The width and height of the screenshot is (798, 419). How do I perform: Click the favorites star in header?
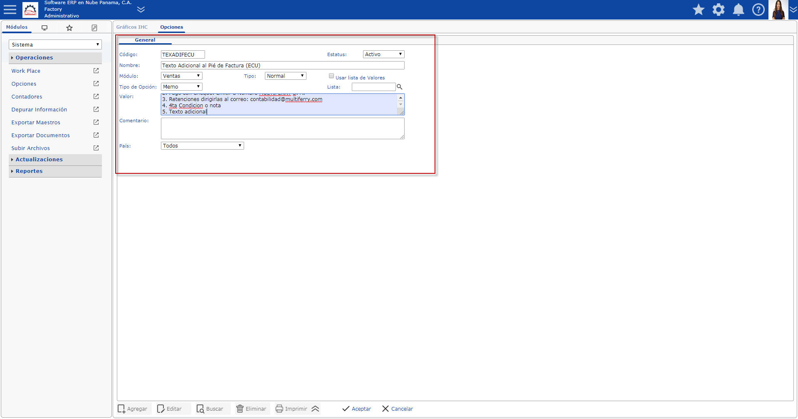(x=699, y=10)
